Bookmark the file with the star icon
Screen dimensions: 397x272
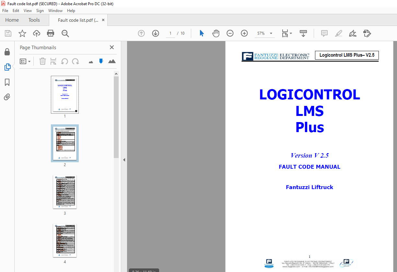pyautogui.click(x=22, y=33)
